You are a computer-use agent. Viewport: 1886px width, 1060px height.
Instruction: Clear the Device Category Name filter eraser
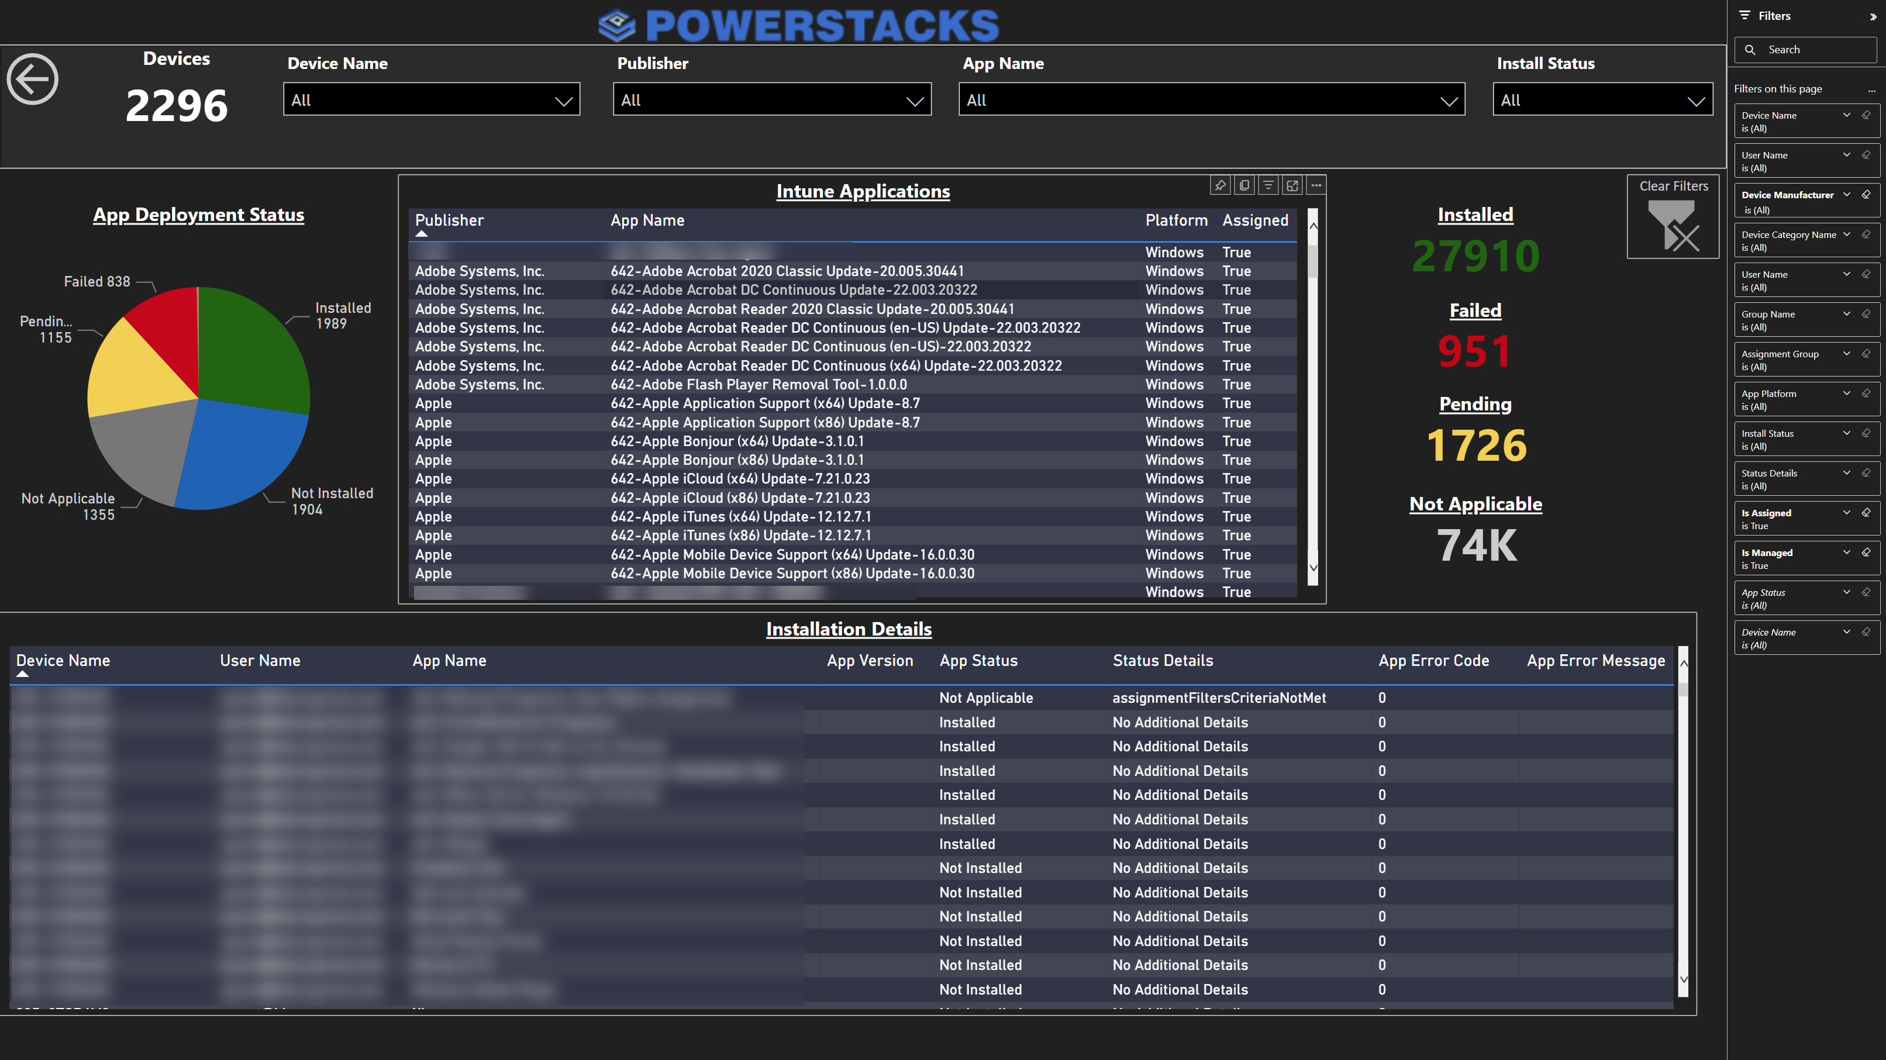pos(1866,234)
